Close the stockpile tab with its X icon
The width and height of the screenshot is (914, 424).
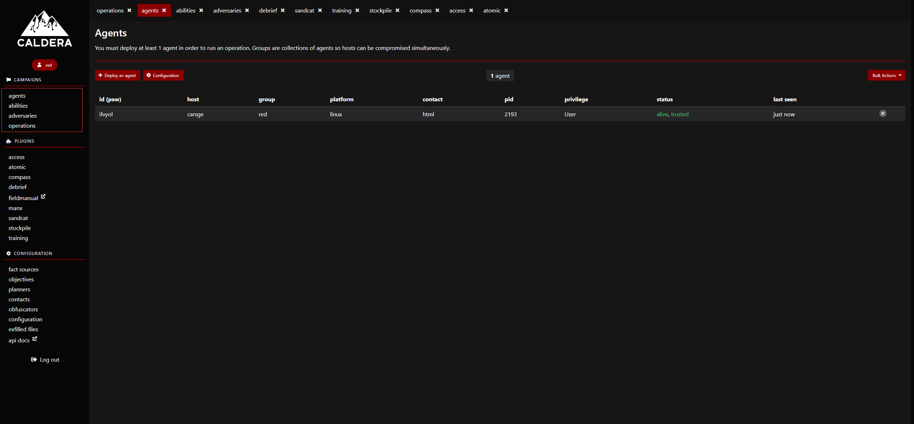pyautogui.click(x=397, y=10)
